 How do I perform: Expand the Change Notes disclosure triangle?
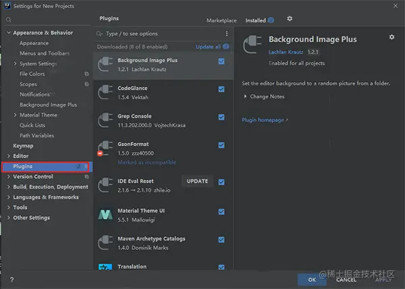tap(245, 96)
